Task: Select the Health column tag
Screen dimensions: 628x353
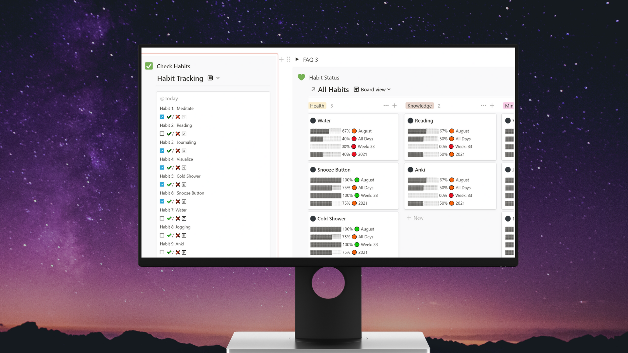Action: 317,106
